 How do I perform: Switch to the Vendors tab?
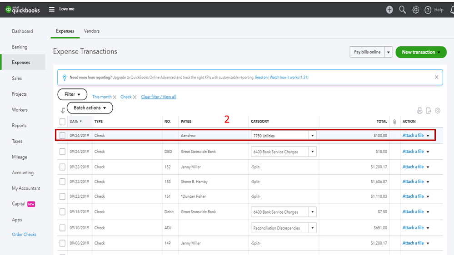tap(92, 31)
